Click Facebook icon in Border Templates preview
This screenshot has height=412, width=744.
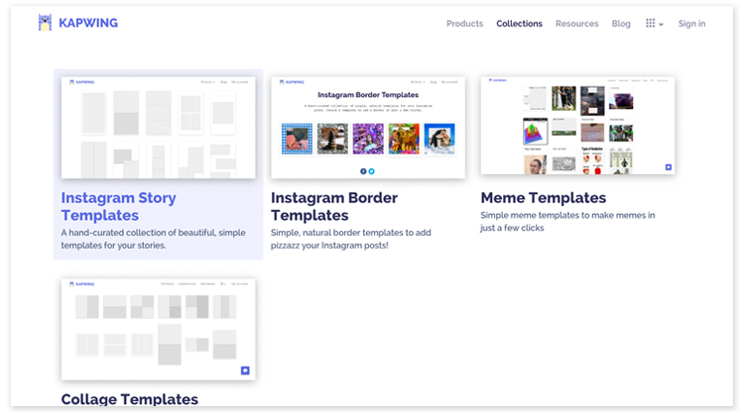(363, 171)
